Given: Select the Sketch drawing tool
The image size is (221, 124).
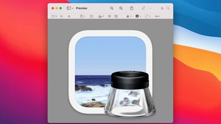Looking at the screenshot, I should click(69, 16).
